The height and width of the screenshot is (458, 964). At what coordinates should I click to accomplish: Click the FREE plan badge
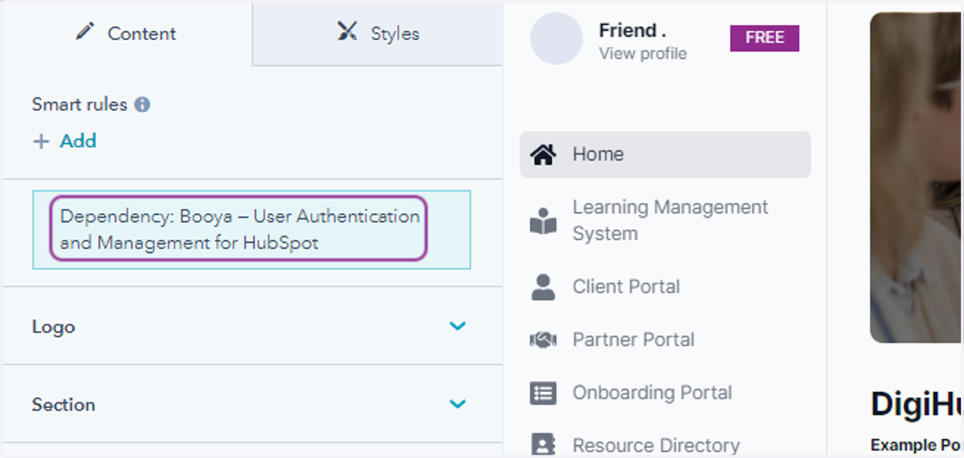coord(764,38)
